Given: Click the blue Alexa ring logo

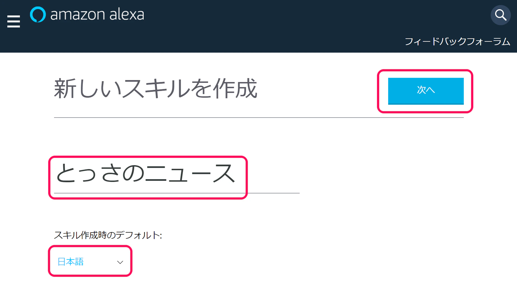Looking at the screenshot, I should click(38, 14).
